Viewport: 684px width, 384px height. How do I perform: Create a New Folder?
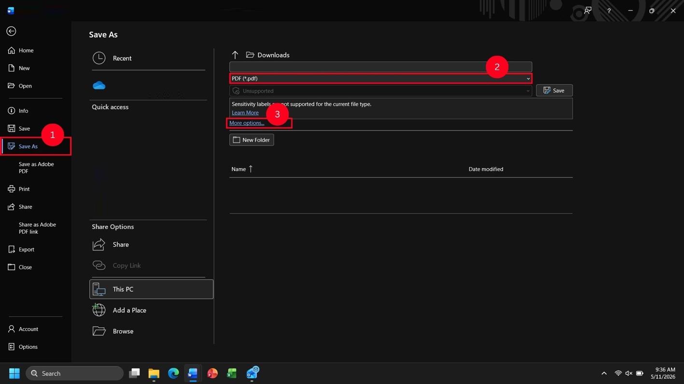coord(251,140)
